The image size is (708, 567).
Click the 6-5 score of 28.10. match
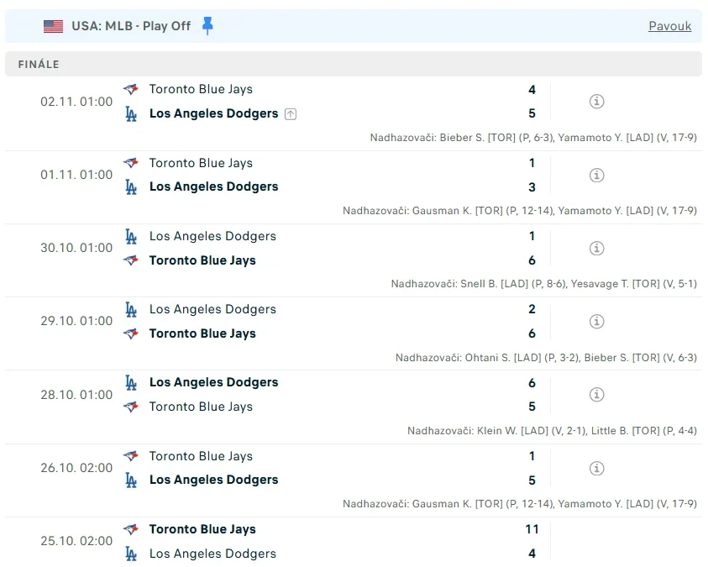click(x=532, y=395)
